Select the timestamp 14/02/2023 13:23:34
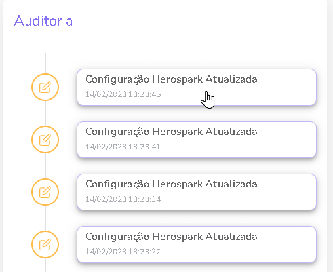Image resolution: width=333 pixels, height=272 pixels. [123, 199]
